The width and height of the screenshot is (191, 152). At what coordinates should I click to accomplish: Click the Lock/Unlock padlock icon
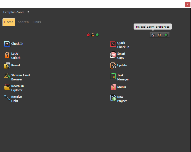[x=7, y=55]
